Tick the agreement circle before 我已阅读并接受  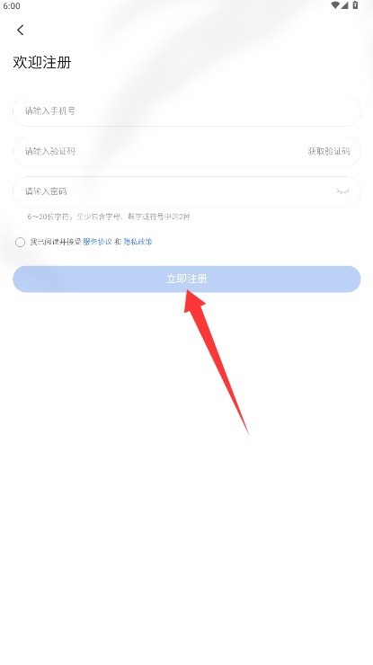click(20, 242)
